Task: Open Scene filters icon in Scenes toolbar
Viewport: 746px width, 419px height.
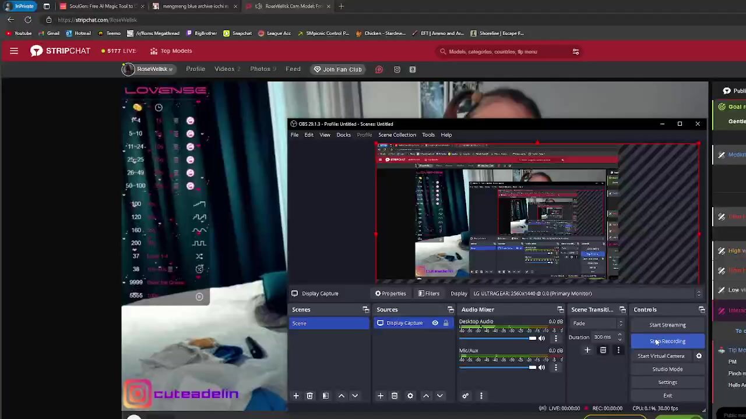Action: coord(325,396)
